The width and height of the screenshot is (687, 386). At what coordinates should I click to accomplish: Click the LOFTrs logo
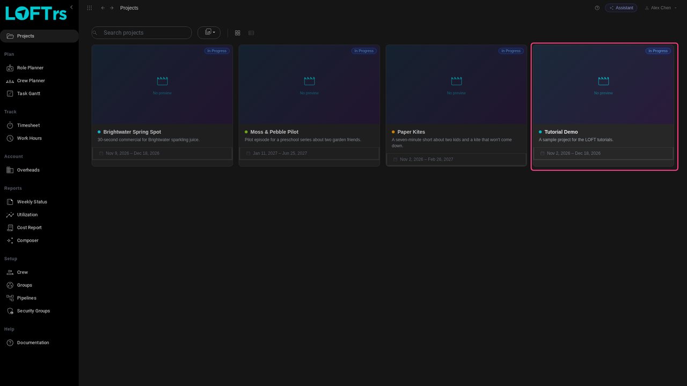click(x=36, y=13)
